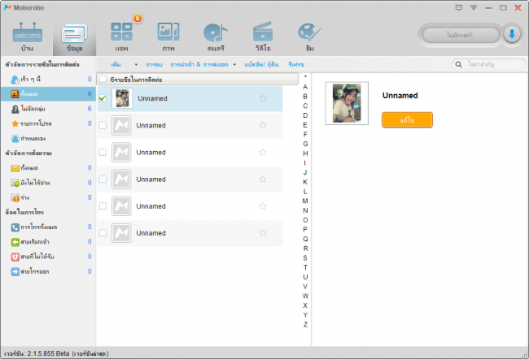Open custom groups (กำหนดเอง)

48,138
